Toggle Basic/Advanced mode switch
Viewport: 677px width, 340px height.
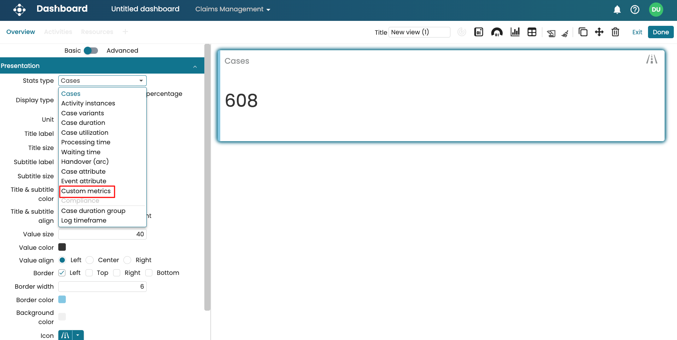point(91,51)
